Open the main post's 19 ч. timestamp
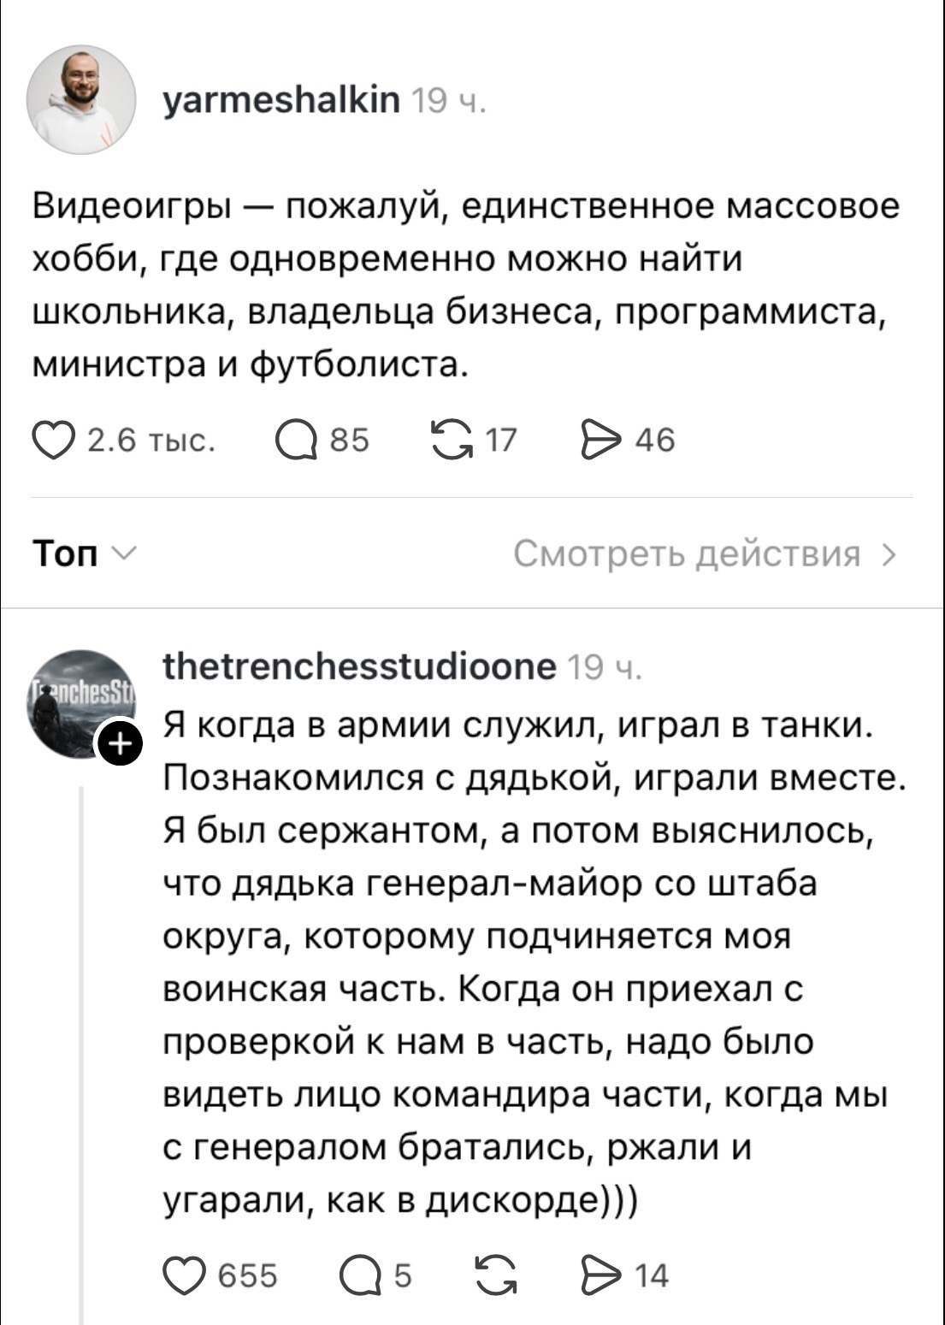This screenshot has width=945, height=1325. coord(448,104)
